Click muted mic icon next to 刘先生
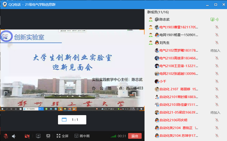Screen dimensions: 227x141 tap(217, 42)
